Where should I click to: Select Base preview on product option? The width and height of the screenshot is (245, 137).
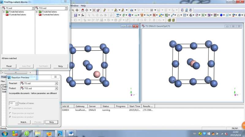coord(10,117)
